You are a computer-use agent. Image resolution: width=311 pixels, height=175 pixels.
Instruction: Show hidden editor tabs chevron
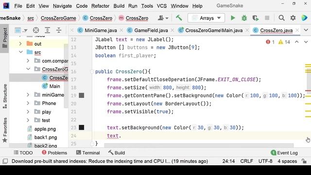click(x=306, y=30)
